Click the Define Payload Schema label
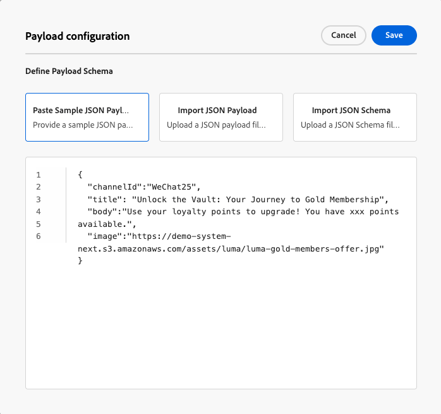The width and height of the screenshot is (441, 414). 69,71
